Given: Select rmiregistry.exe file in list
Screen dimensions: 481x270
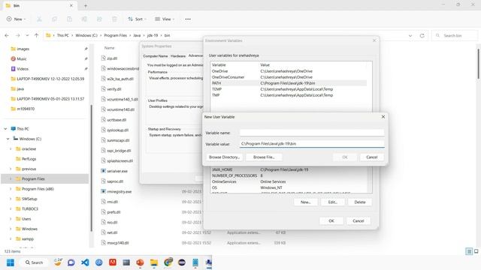Looking at the screenshot, I should [x=119, y=192].
